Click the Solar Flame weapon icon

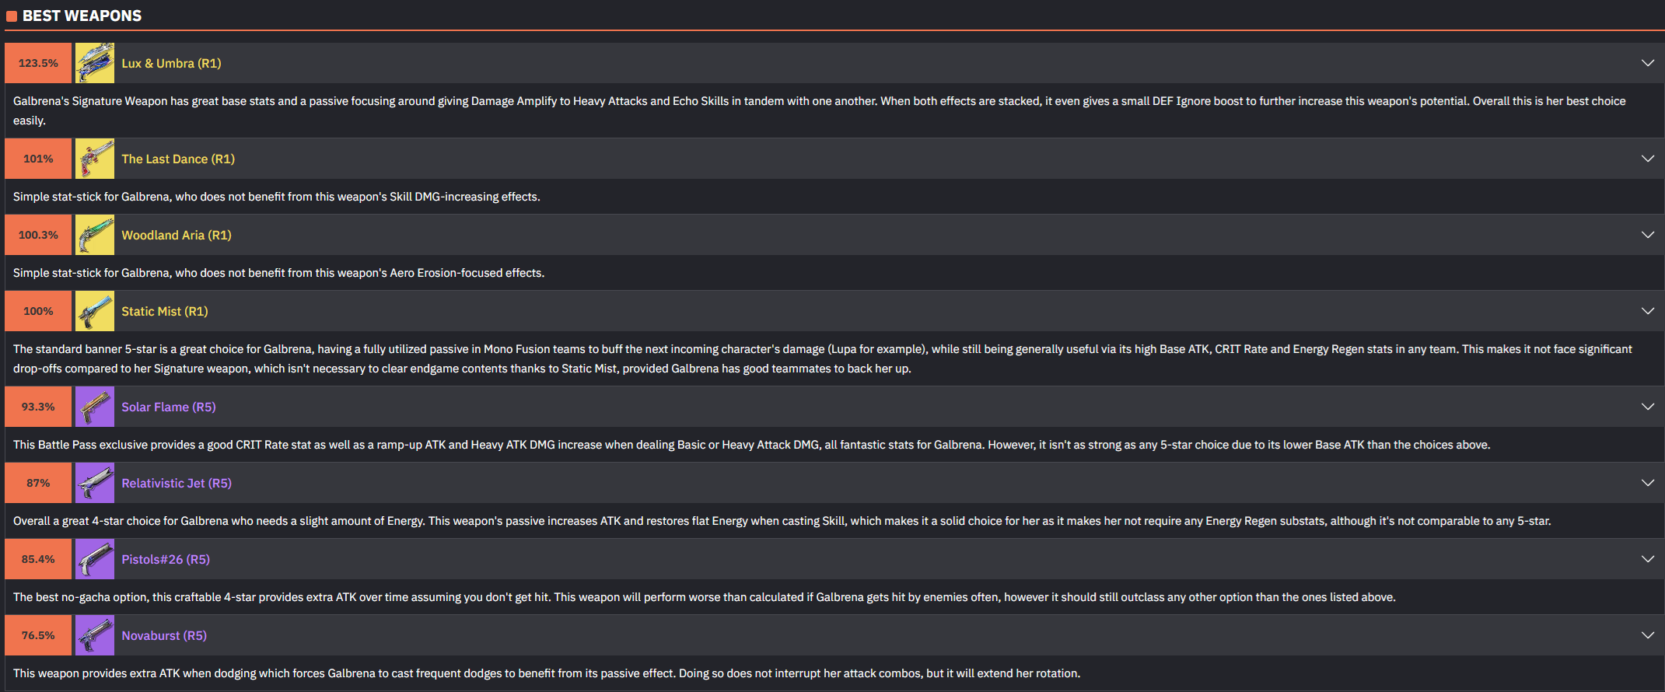click(95, 407)
